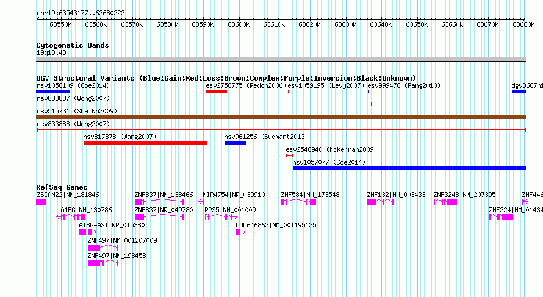543x297 pixels.
Task: Select the red nsv817878 loss bar
Action: click(145, 143)
